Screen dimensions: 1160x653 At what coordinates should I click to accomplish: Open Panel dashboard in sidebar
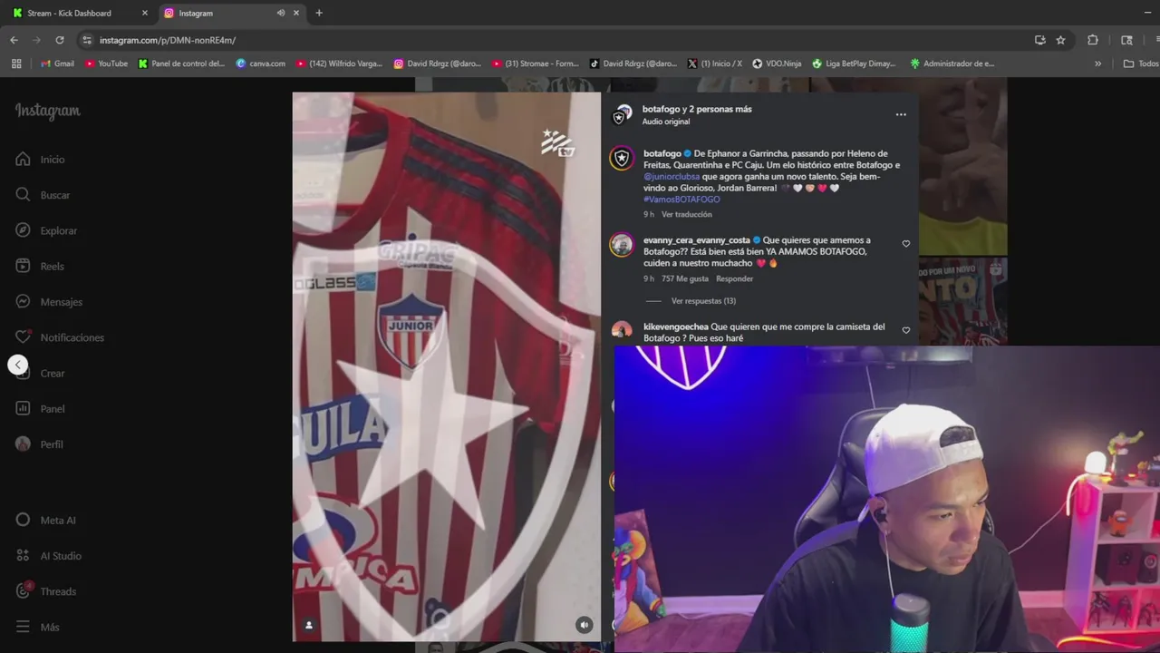click(40, 409)
